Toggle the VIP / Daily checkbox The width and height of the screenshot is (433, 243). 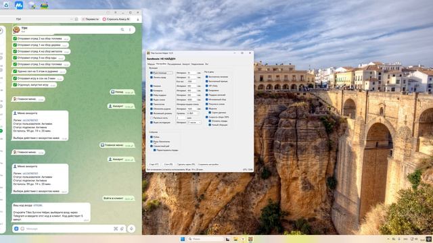[x=206, y=86]
